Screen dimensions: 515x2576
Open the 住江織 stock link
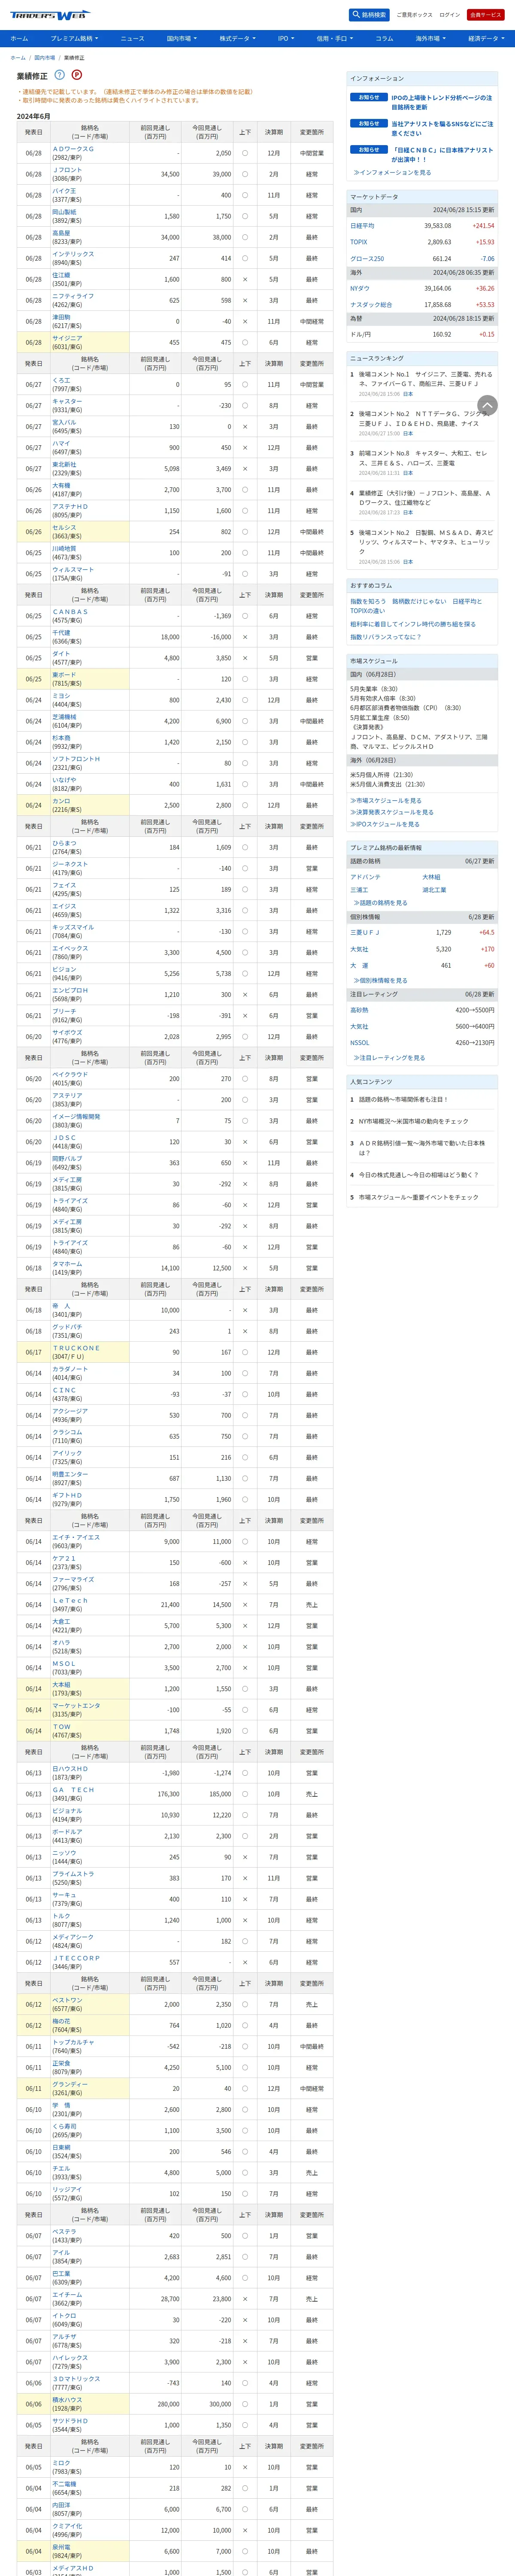[61, 275]
